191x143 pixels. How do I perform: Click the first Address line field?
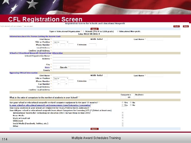tap(71, 59)
